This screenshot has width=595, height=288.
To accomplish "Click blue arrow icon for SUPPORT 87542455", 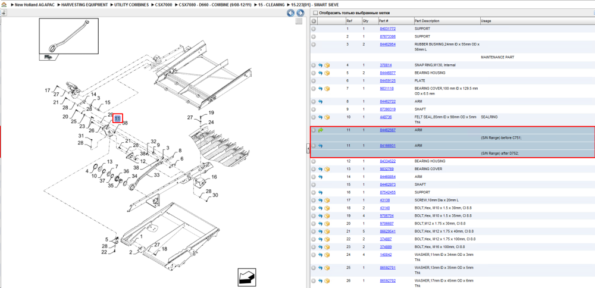I will click(320, 192).
